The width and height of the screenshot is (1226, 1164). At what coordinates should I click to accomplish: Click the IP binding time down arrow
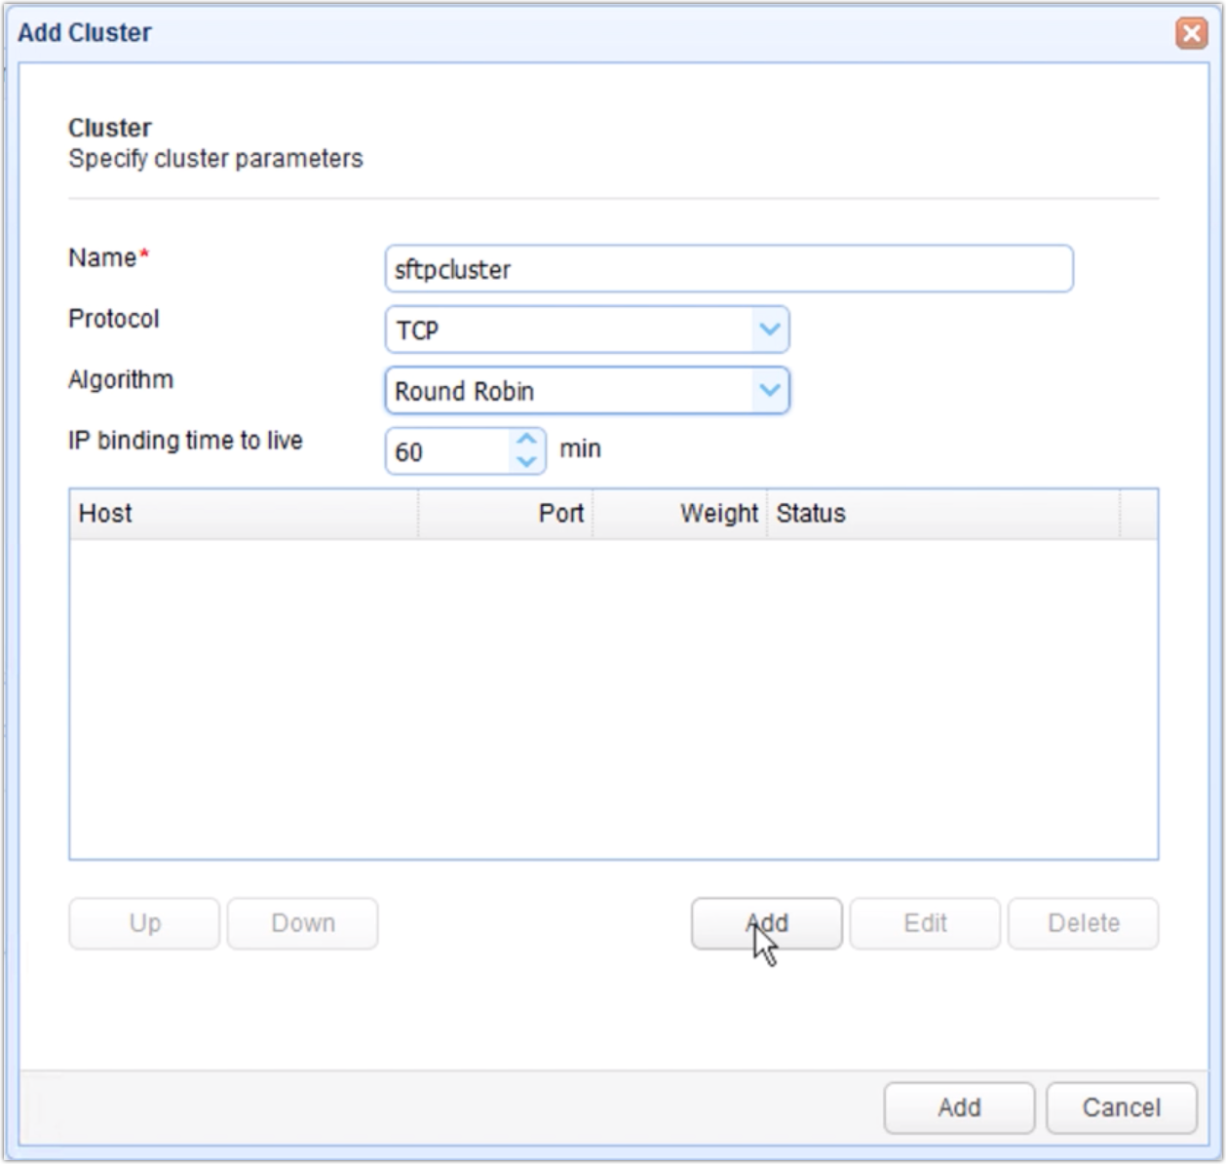point(526,459)
